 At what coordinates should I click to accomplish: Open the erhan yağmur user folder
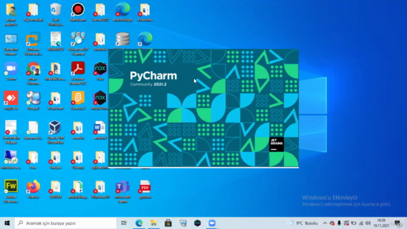point(11,14)
